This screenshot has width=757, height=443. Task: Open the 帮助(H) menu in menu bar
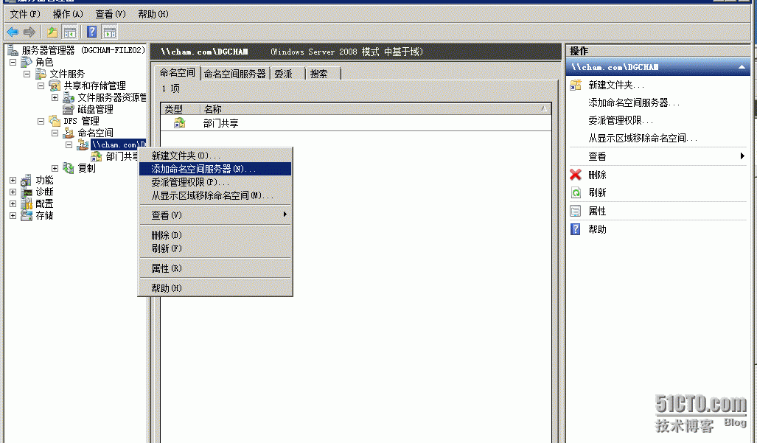153,14
